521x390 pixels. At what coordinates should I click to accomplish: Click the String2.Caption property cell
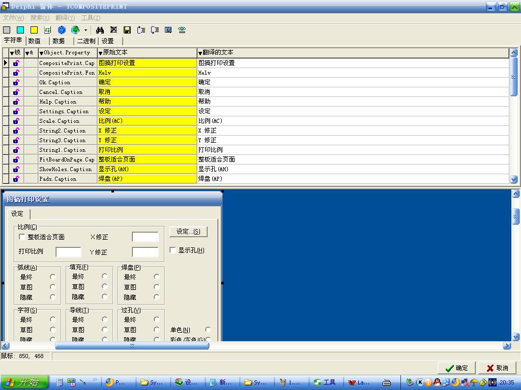pos(67,131)
